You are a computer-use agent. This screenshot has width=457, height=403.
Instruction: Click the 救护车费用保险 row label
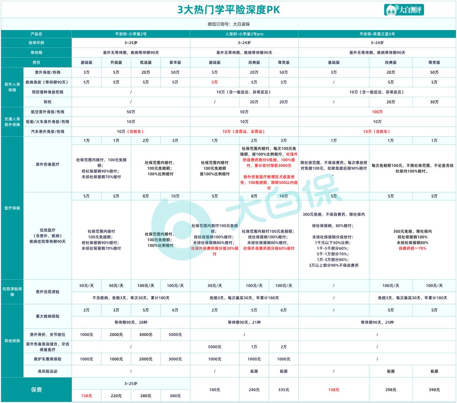tap(47, 359)
